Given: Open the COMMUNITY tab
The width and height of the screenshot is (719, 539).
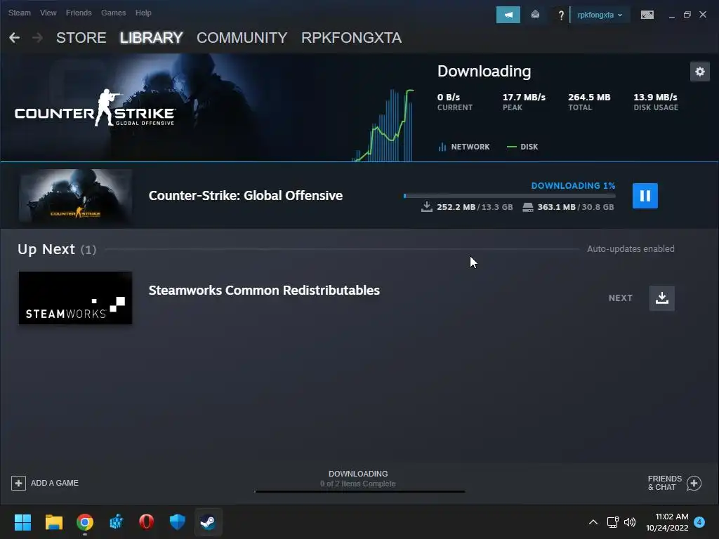Looking at the screenshot, I should (242, 38).
